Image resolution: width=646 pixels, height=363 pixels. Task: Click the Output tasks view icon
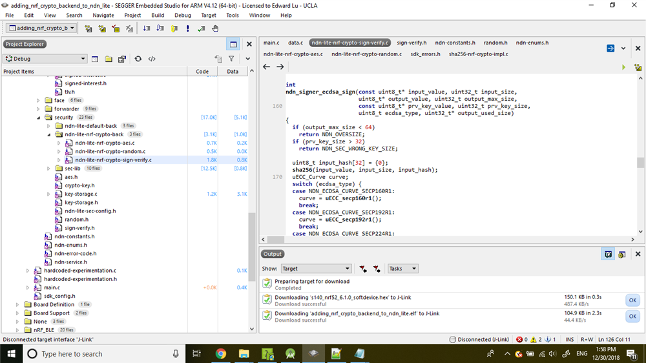coord(622,254)
